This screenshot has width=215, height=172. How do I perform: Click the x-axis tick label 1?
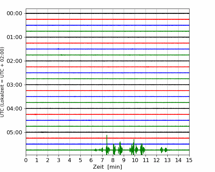pyautogui.click(x=37, y=160)
